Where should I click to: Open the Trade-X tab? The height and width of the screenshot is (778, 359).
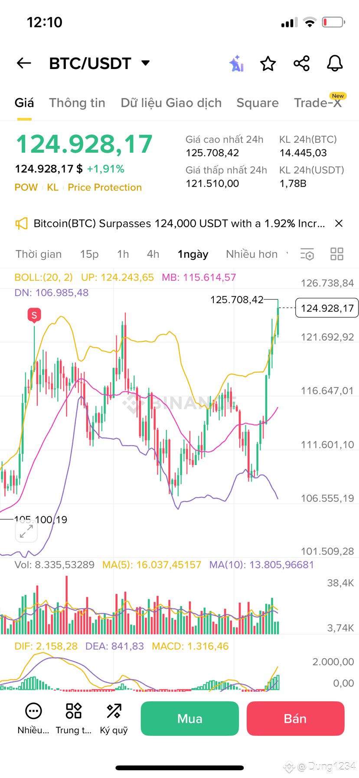click(318, 103)
